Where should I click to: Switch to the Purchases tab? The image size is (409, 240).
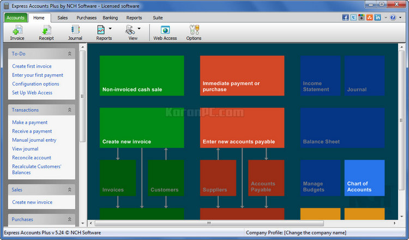tap(86, 18)
